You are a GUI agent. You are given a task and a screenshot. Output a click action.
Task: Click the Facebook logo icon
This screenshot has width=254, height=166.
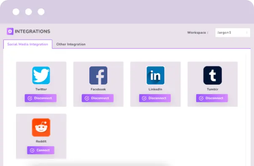(x=98, y=75)
